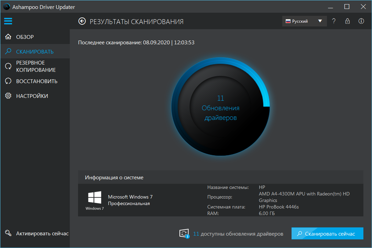Click Активировать сейчас link
Image resolution: width=372 pixels, height=248 pixels.
(x=42, y=234)
